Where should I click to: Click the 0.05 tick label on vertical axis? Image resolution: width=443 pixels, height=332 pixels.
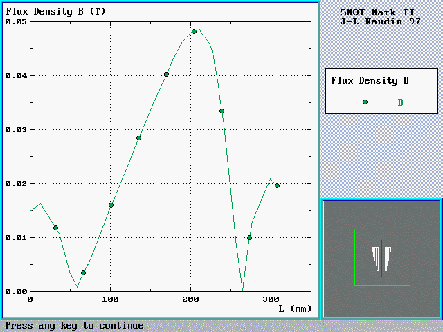(x=15, y=22)
